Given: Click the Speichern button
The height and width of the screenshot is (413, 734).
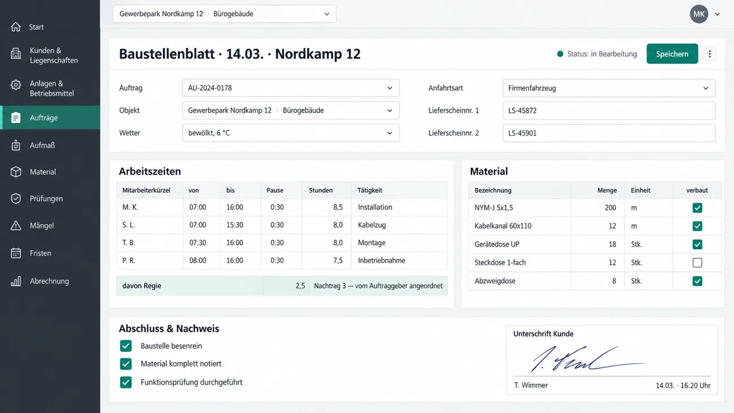Looking at the screenshot, I should (x=672, y=54).
